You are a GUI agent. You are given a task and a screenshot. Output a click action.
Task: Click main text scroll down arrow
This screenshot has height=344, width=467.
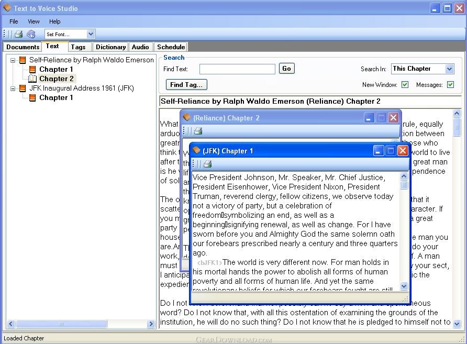tap(457, 324)
